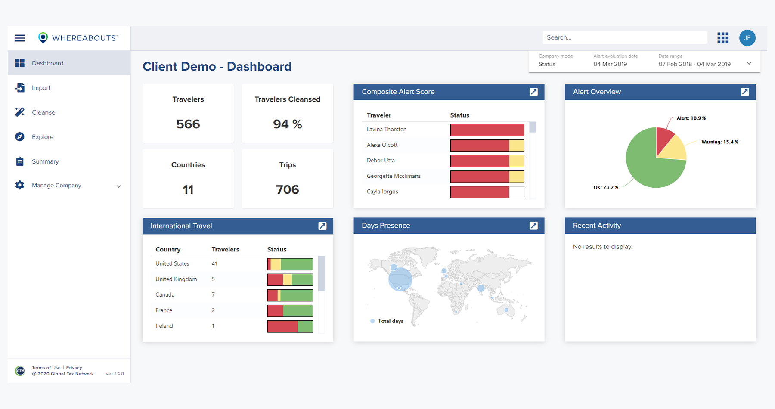Open the apps grid launcher
775x409 pixels.
click(x=723, y=38)
